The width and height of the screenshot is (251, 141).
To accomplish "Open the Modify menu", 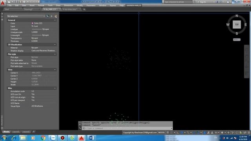I will (x=80, y=5).
